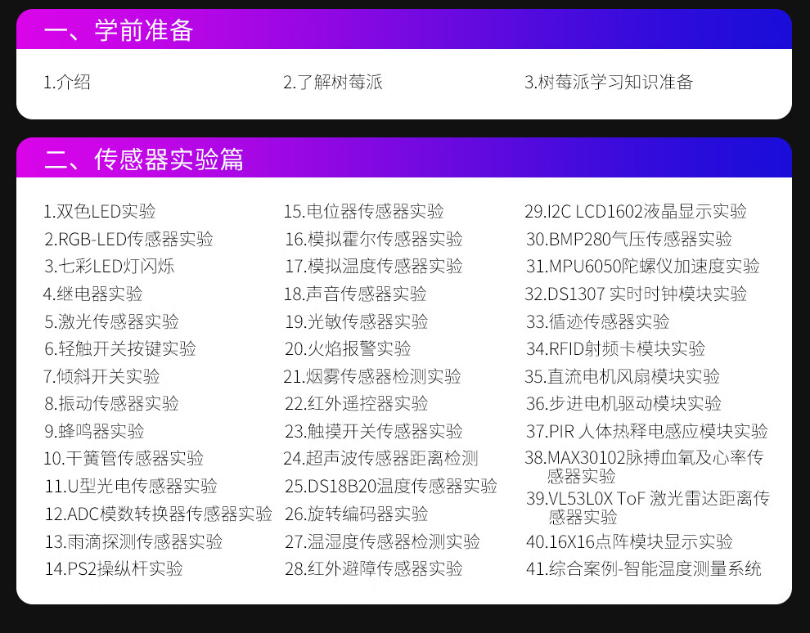Select '2.了解树莓派' item

pos(333,82)
